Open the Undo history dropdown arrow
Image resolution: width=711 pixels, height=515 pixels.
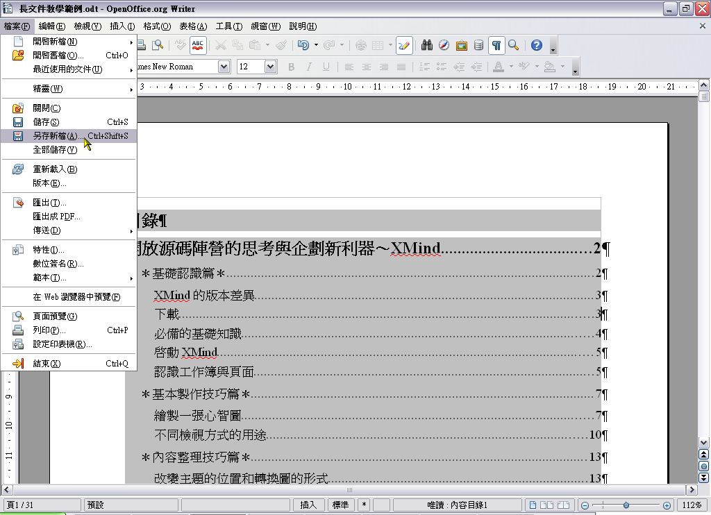pyautogui.click(x=316, y=45)
